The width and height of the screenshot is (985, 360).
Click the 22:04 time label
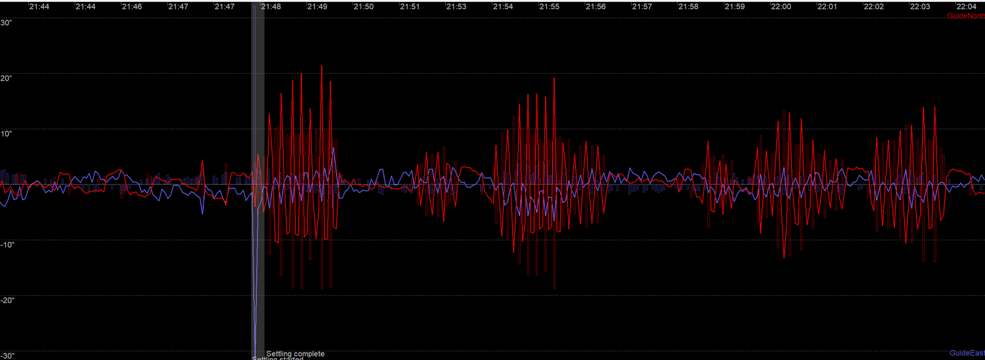coord(966,7)
